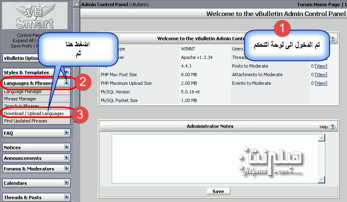Image resolution: width=347 pixels, height=202 pixels.
Task: Click the Administrator Notes help icon
Action: 332,127
